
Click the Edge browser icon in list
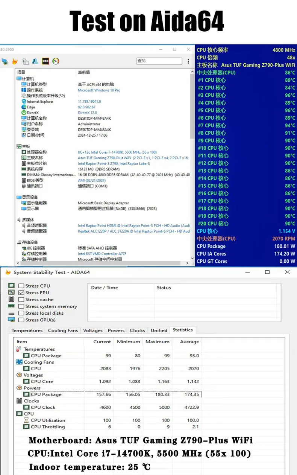pyautogui.click(x=24, y=107)
